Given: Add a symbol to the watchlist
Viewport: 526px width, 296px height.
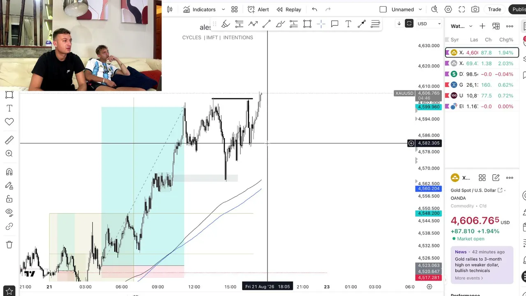Looking at the screenshot, I should tap(482, 26).
